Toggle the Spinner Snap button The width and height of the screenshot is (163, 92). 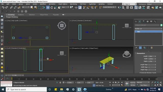coord(96,7)
